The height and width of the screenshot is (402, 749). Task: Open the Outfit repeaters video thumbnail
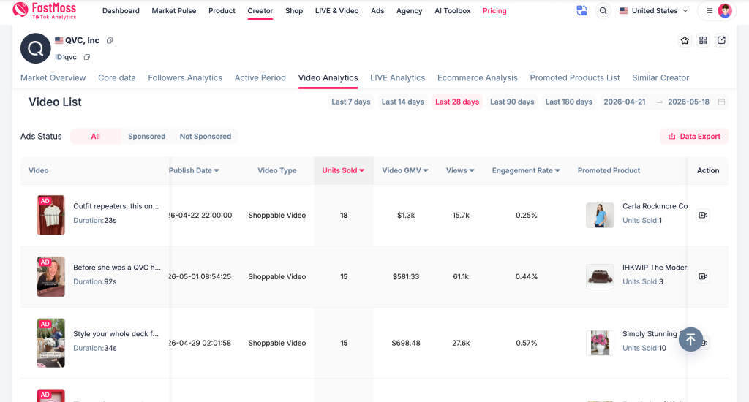51,215
